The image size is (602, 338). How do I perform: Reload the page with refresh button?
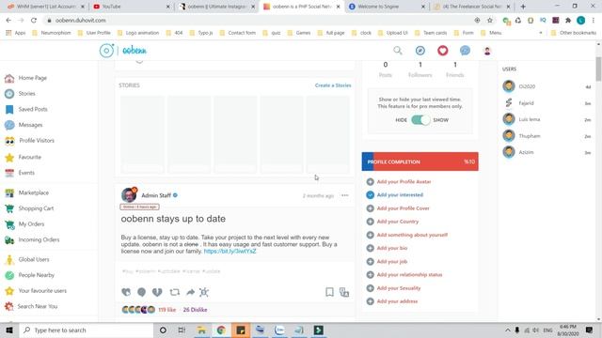[x=34, y=21]
